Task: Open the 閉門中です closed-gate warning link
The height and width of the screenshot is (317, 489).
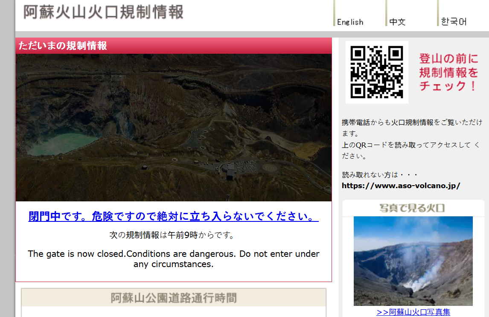Action: 173,216
